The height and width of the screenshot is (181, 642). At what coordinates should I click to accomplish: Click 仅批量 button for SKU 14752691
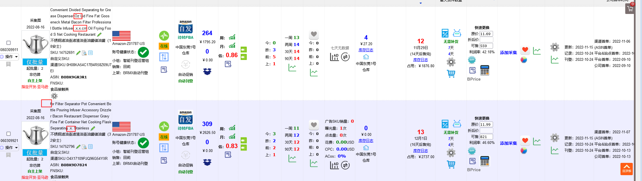coord(35,62)
